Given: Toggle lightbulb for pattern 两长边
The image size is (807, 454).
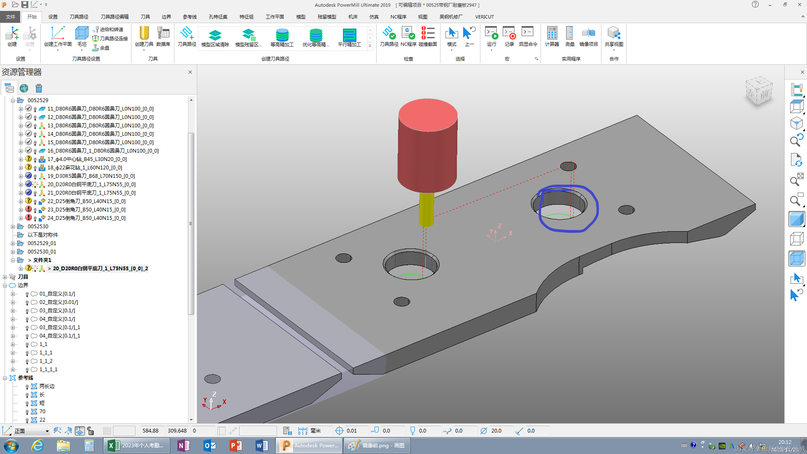Looking at the screenshot, I should [27, 386].
